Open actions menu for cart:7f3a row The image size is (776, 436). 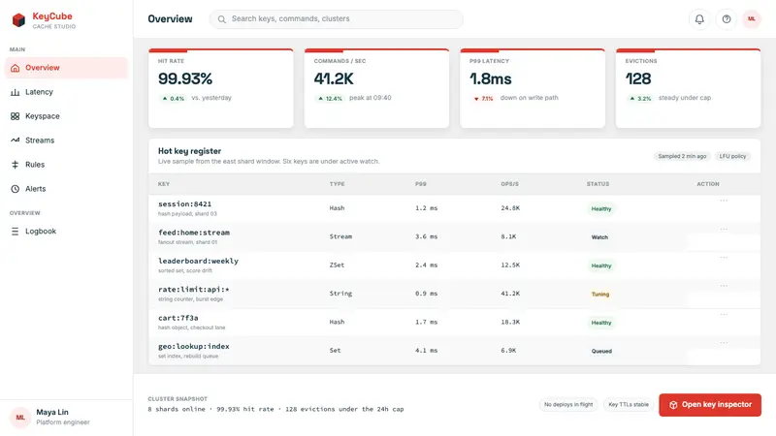click(x=724, y=314)
